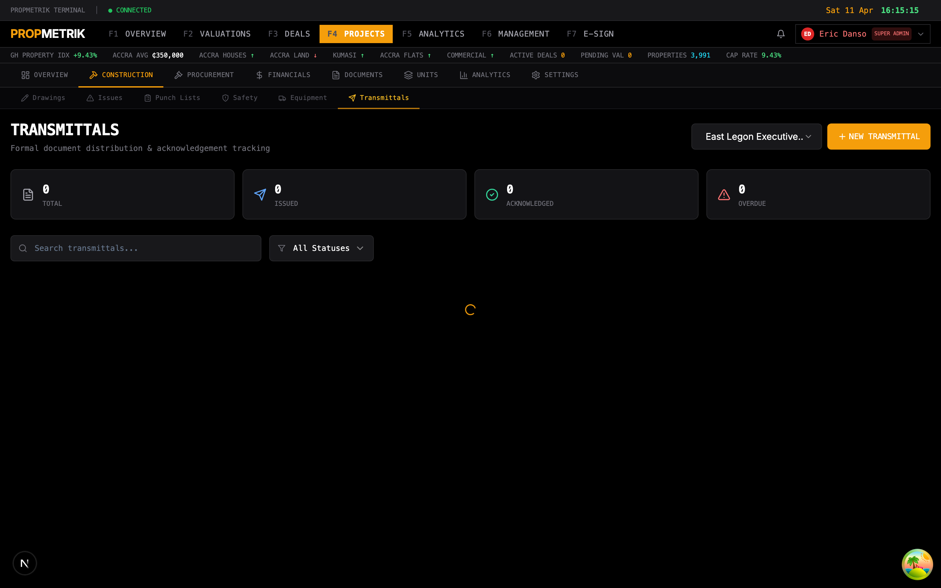Click the Search transmittals field
The height and width of the screenshot is (588, 941).
[x=136, y=248]
